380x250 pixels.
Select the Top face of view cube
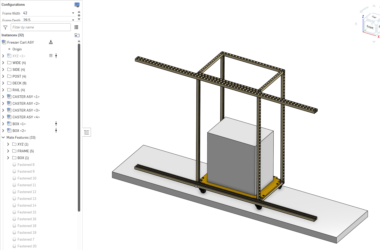(374, 17)
